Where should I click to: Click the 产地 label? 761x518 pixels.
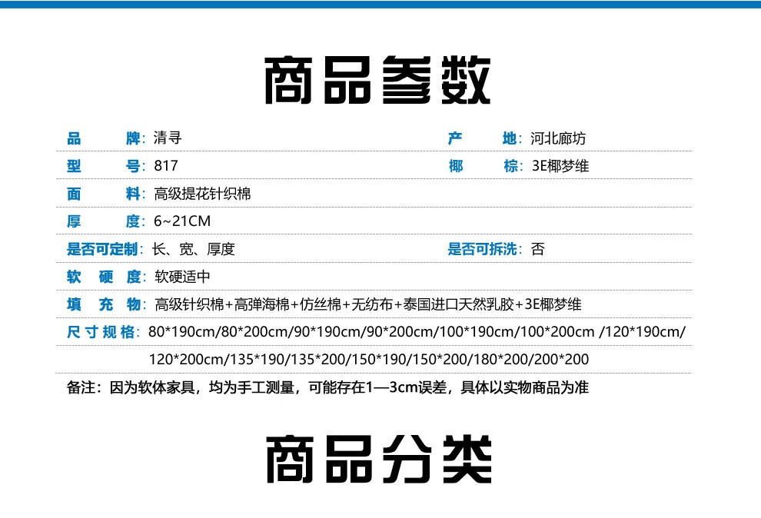tap(483, 138)
